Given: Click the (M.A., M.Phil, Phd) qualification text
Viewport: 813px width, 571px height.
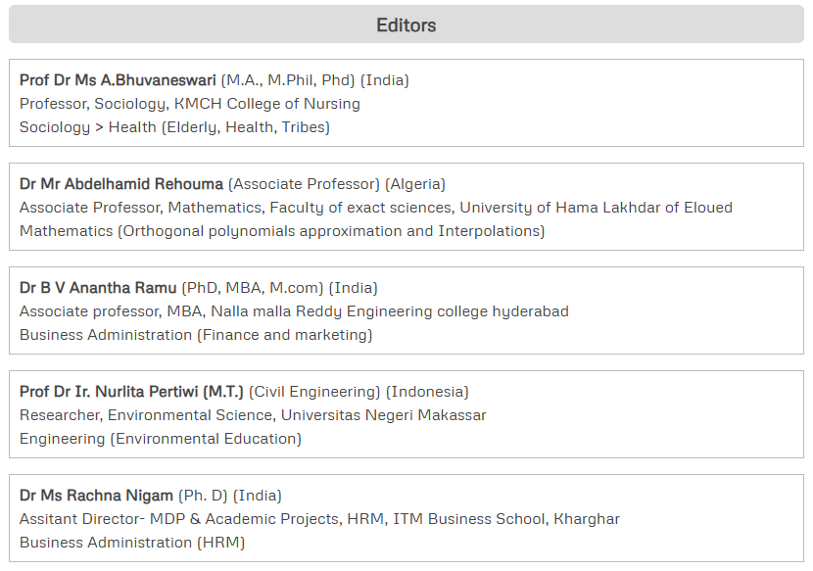Looking at the screenshot, I should click(x=288, y=80).
